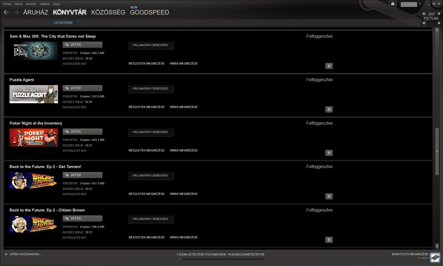Go to the ÁRUHÁZ store section
The image size is (443, 266).
(x=36, y=12)
